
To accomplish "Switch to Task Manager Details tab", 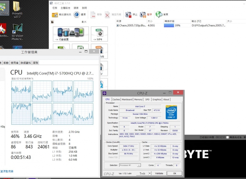I will [x=26, y=63].
